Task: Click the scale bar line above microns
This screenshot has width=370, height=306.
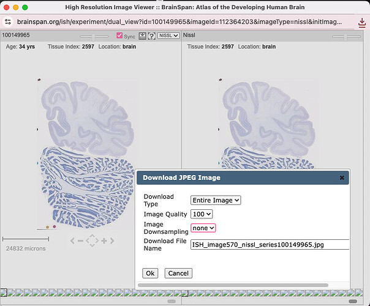Action: point(26,239)
